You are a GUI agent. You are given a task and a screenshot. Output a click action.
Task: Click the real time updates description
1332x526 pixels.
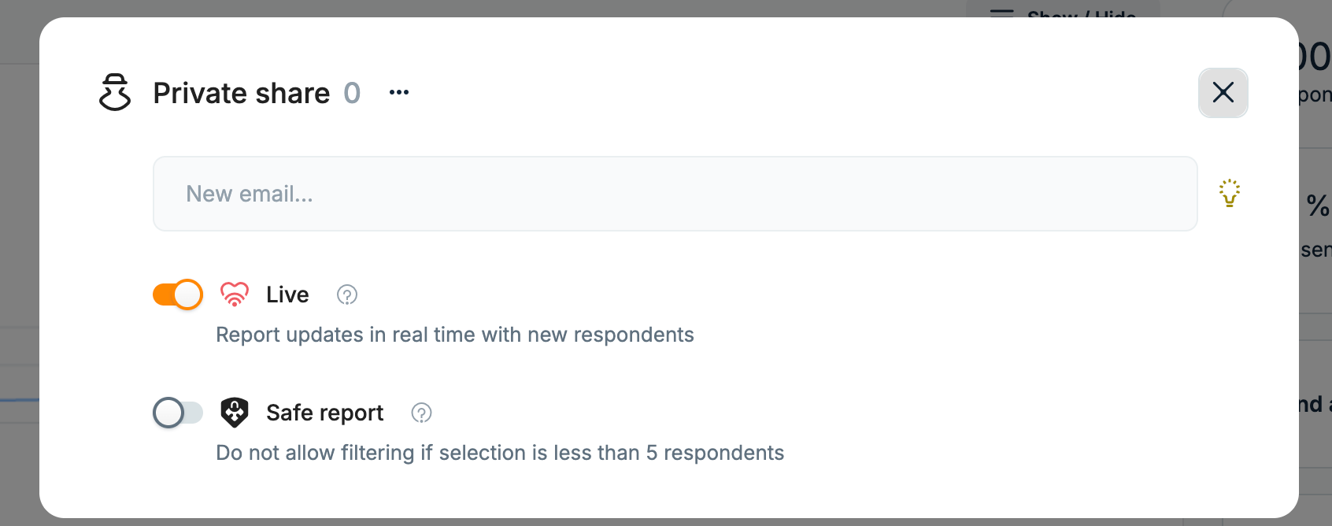455,335
